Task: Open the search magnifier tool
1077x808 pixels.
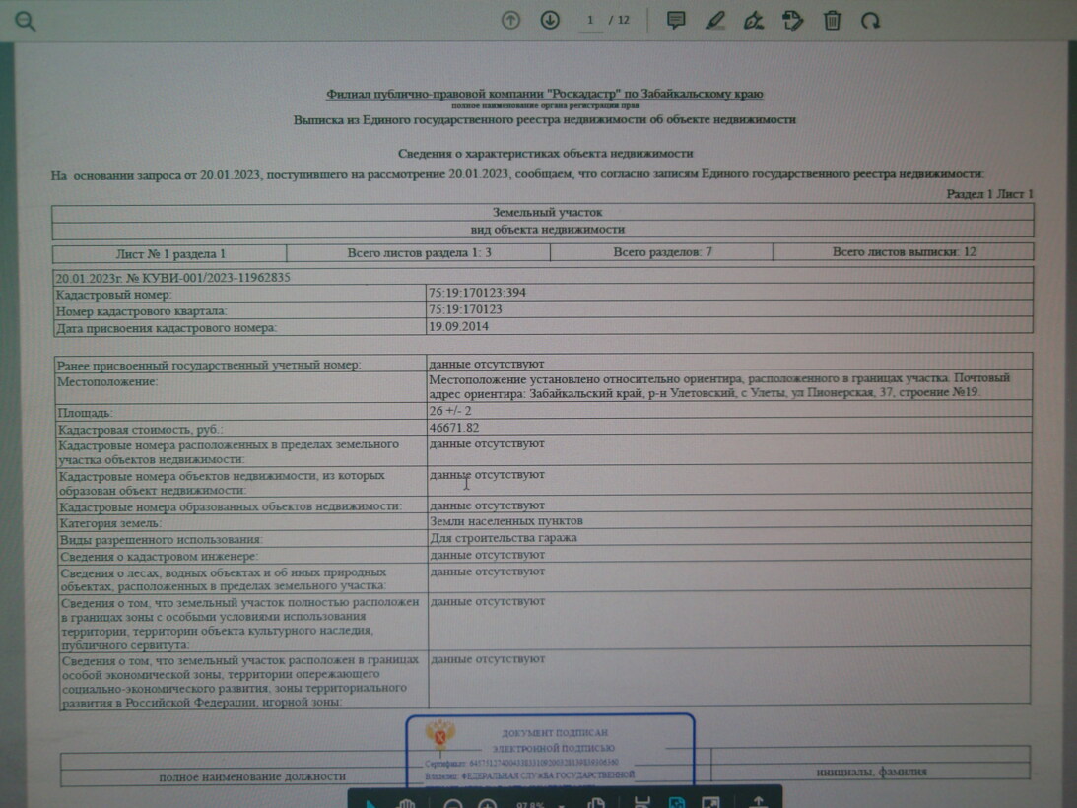Action: tap(25, 22)
